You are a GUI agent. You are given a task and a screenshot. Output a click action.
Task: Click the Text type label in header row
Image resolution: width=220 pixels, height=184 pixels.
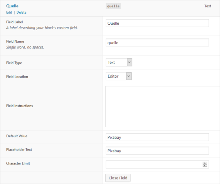tap(208, 6)
